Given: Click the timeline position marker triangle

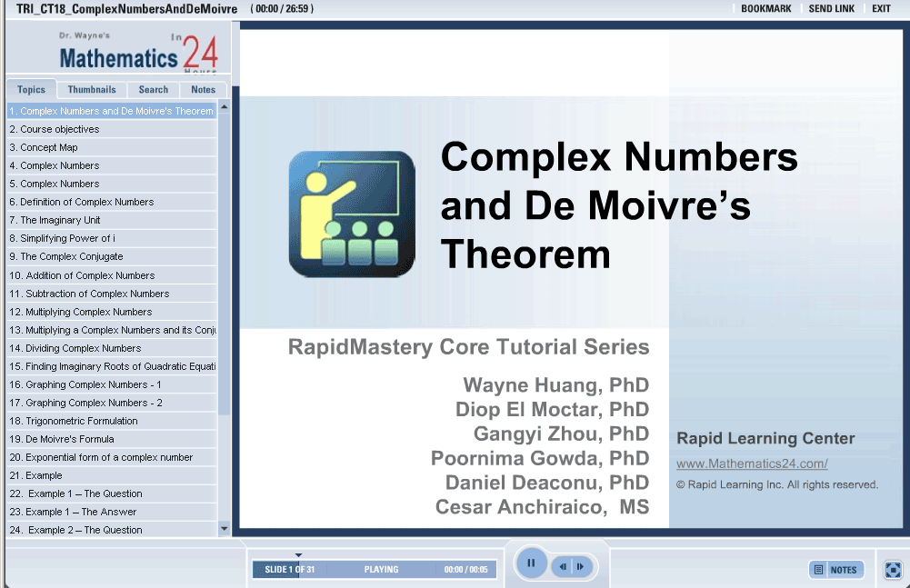Looking at the screenshot, I should coord(298,555).
